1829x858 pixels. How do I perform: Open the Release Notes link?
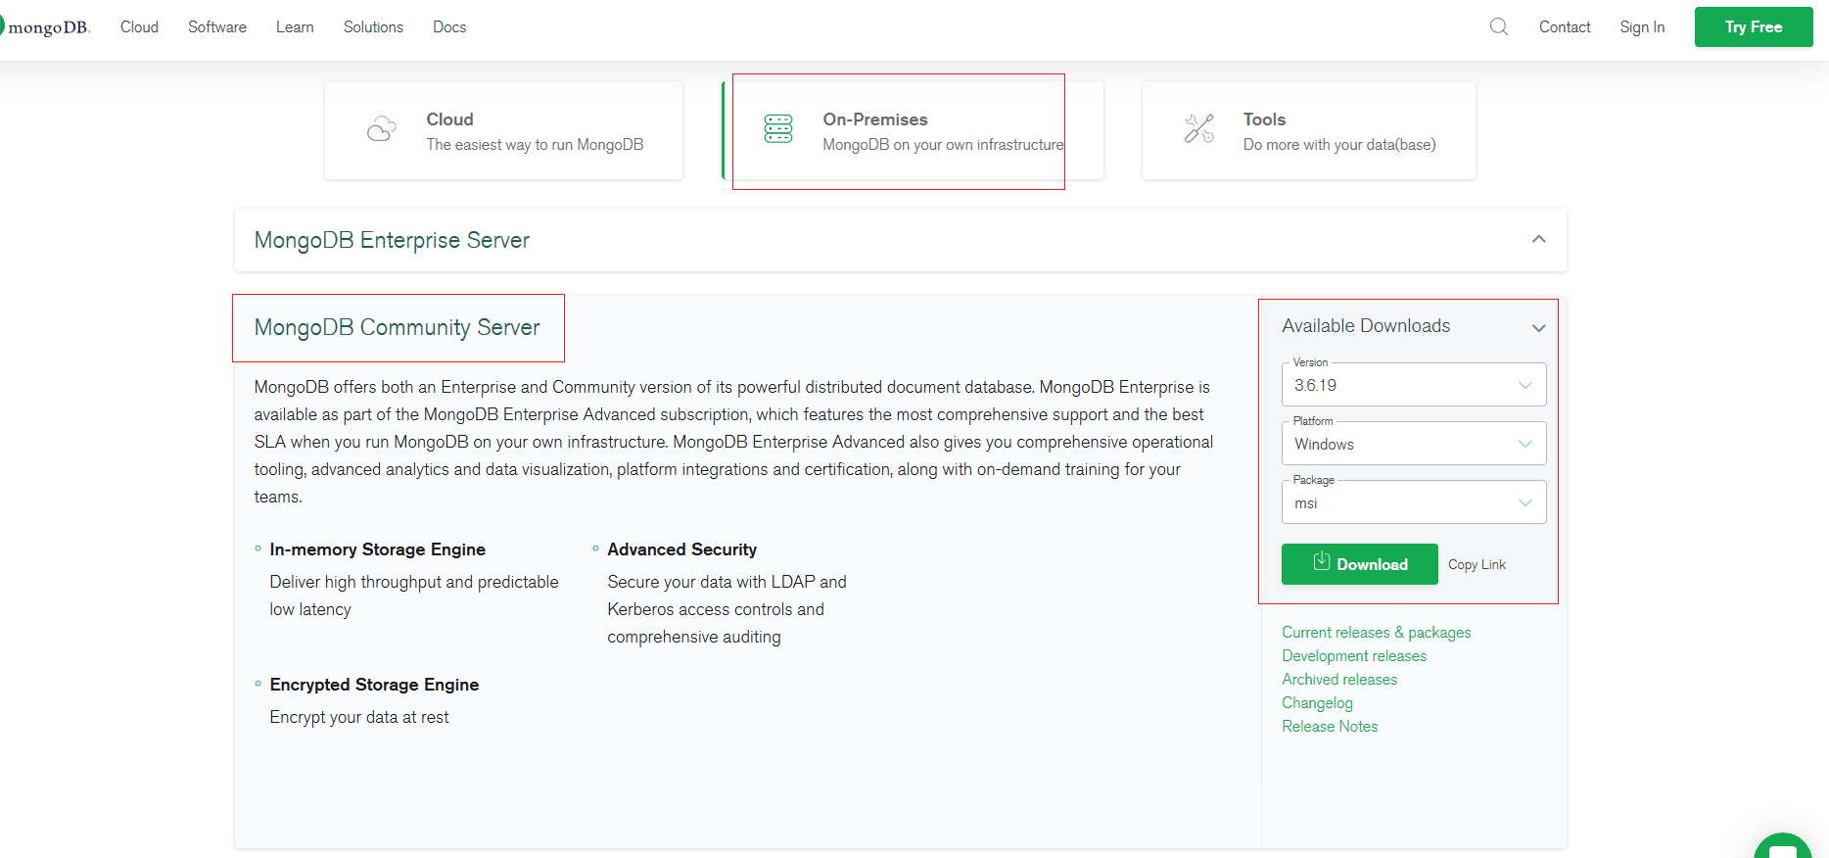pyautogui.click(x=1330, y=727)
